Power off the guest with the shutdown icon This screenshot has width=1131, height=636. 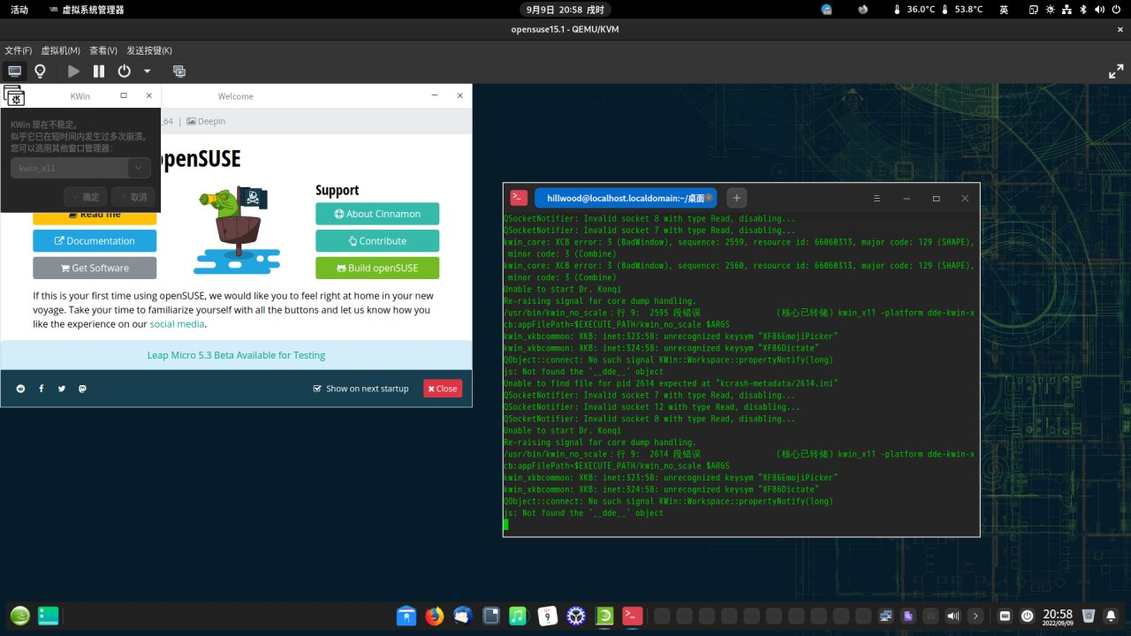coord(124,71)
